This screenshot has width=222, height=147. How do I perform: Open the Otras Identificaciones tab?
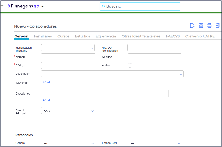tap(141, 36)
